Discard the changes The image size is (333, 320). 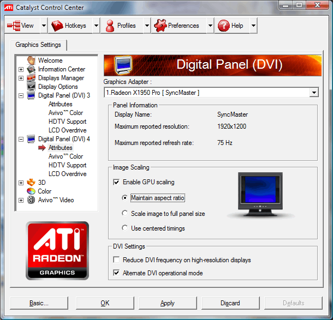coord(230,303)
